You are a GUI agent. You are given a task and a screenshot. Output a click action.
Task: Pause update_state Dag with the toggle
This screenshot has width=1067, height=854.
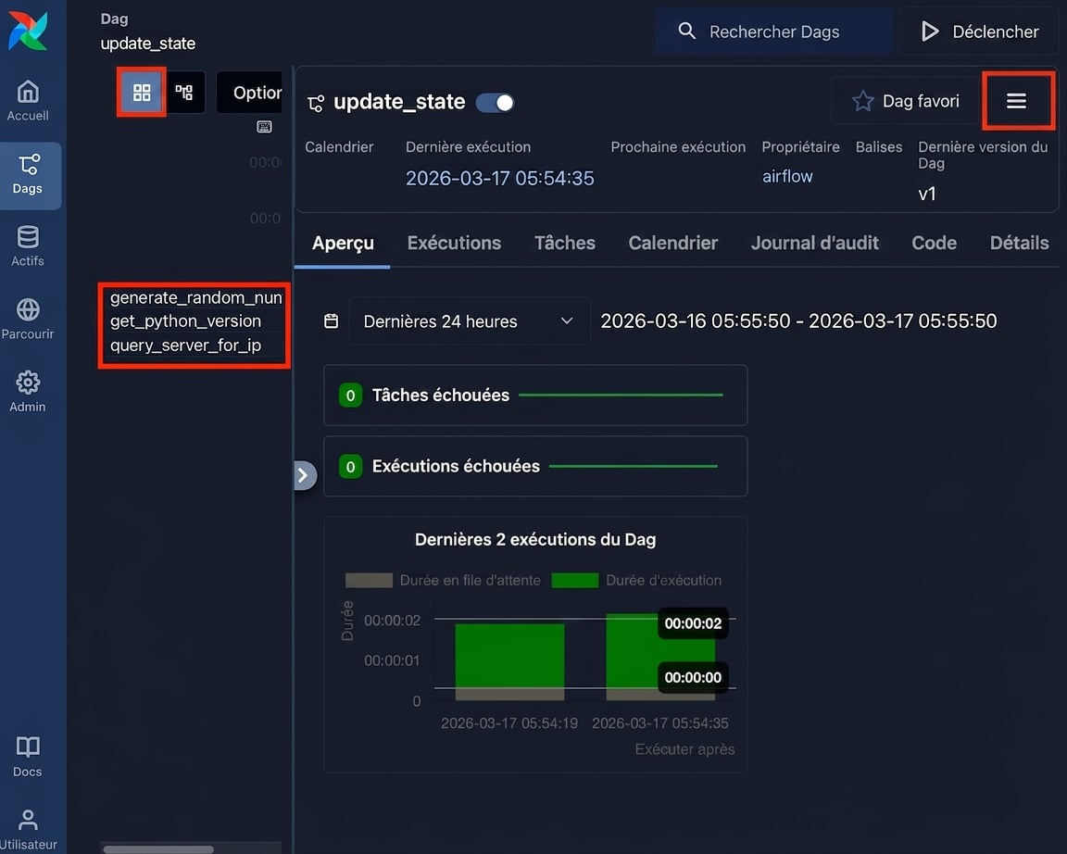[x=495, y=103]
